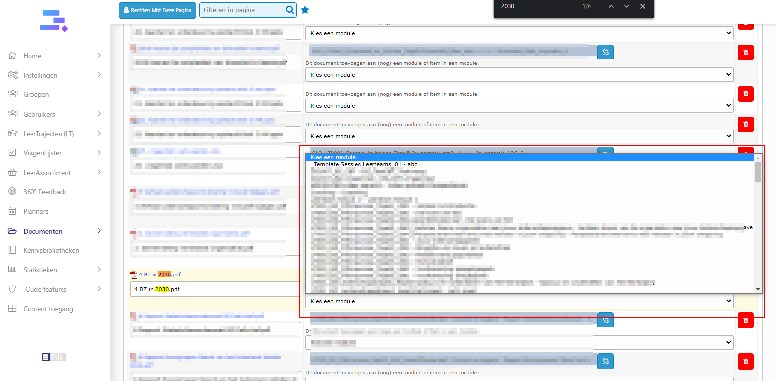The height and width of the screenshot is (381, 776).
Task: Click the module list scrollbar down arrow
Action: pyautogui.click(x=758, y=289)
